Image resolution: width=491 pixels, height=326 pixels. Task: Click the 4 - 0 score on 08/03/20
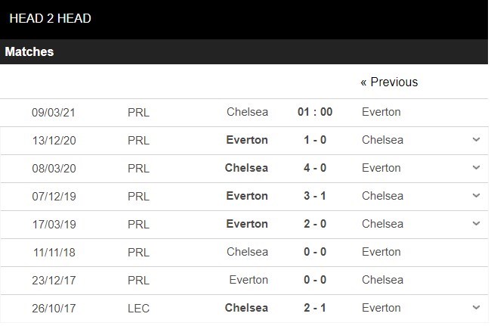coord(315,168)
